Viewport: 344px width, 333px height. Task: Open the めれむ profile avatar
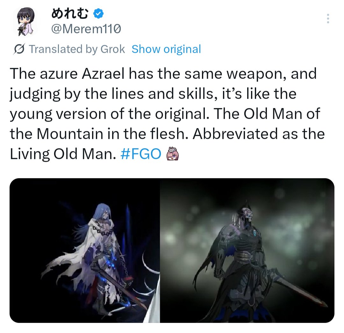[26, 22]
